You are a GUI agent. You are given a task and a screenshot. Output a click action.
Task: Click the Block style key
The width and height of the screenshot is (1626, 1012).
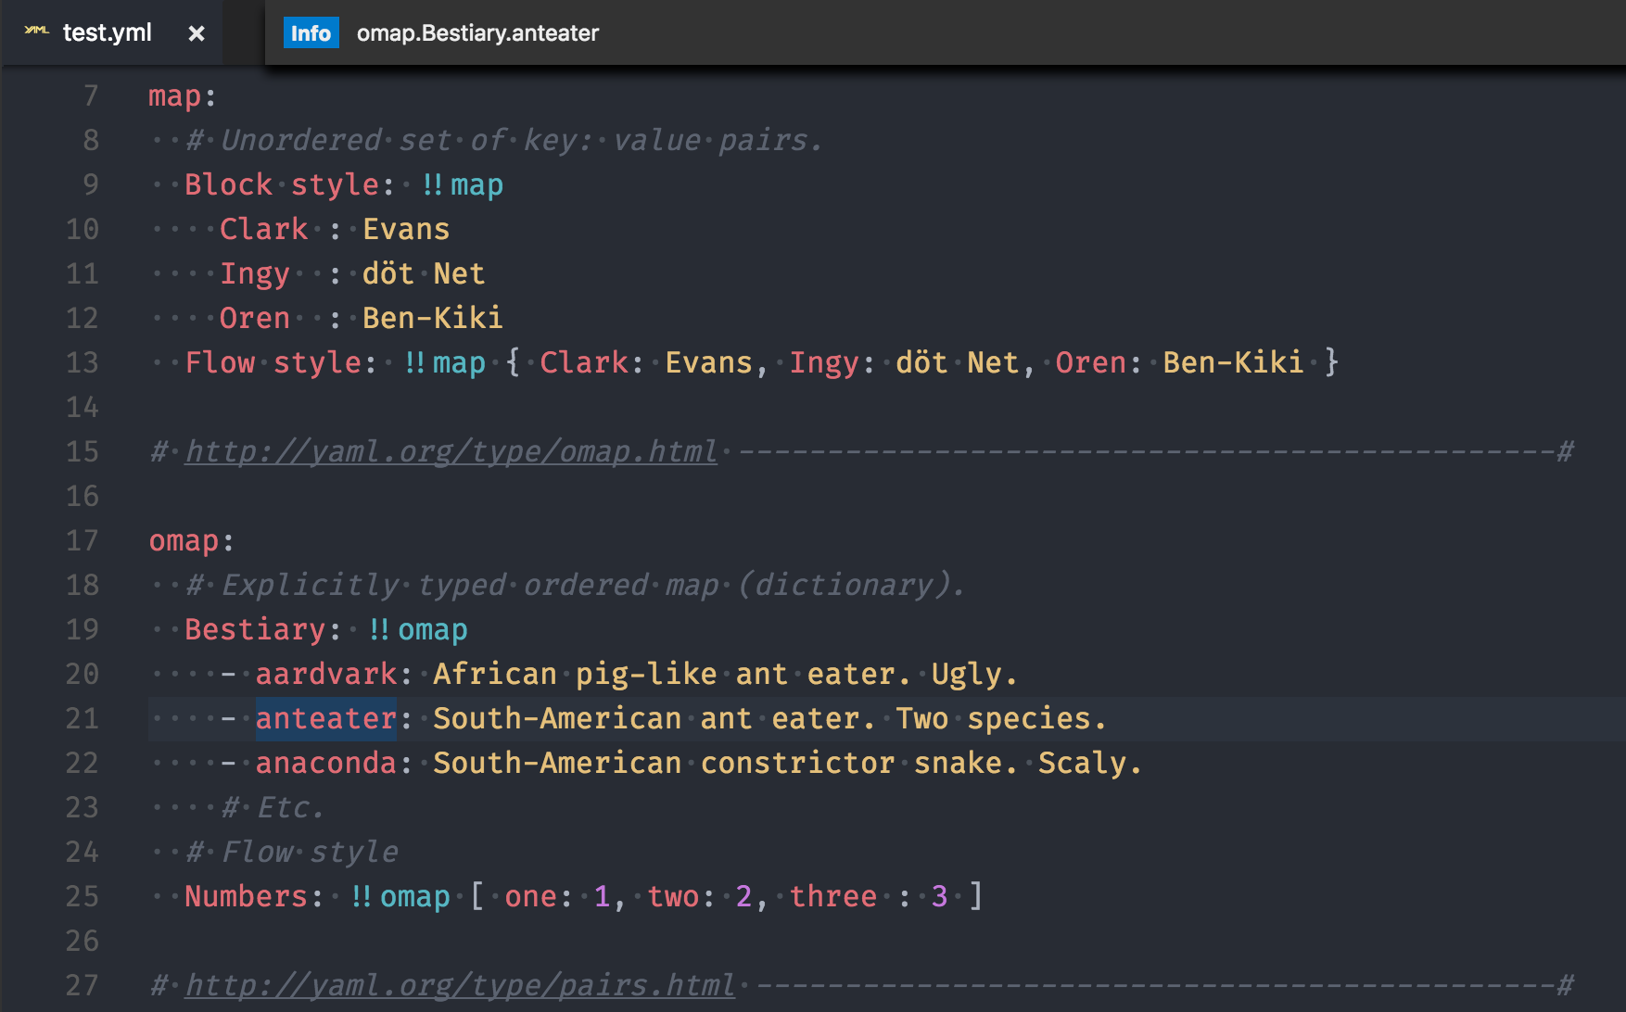(x=282, y=184)
